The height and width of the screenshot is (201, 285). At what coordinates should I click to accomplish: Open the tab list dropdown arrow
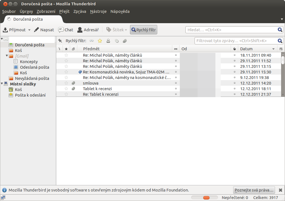click(282, 19)
